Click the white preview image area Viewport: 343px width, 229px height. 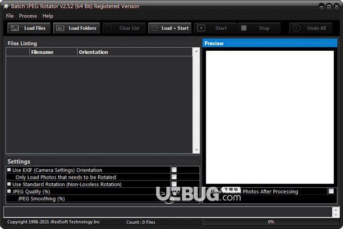click(x=270, y=117)
